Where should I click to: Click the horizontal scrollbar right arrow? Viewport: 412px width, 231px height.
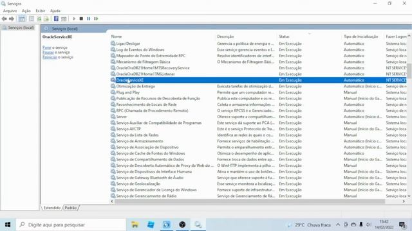click(x=404, y=201)
